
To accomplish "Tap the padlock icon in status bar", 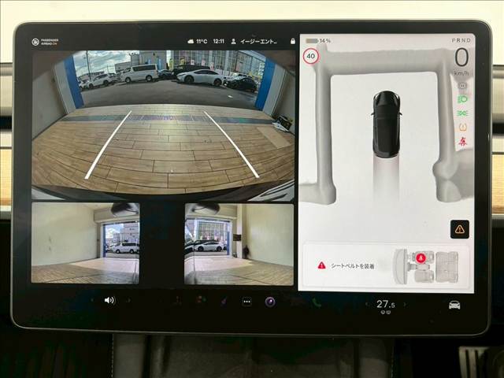I will pos(292,41).
